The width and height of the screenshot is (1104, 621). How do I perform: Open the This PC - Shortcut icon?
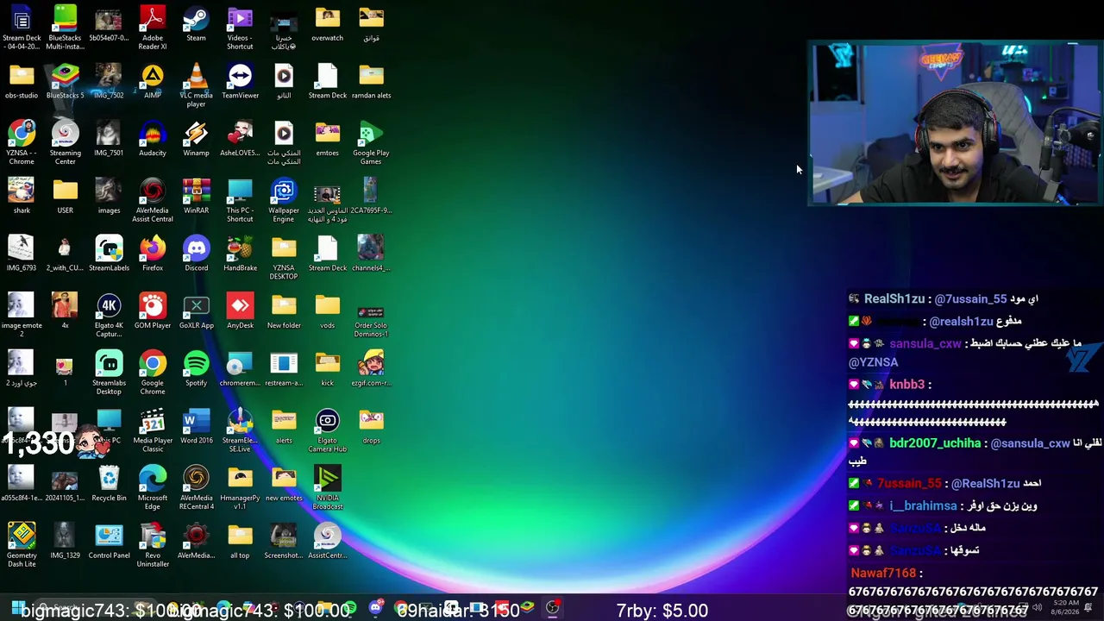click(x=240, y=201)
